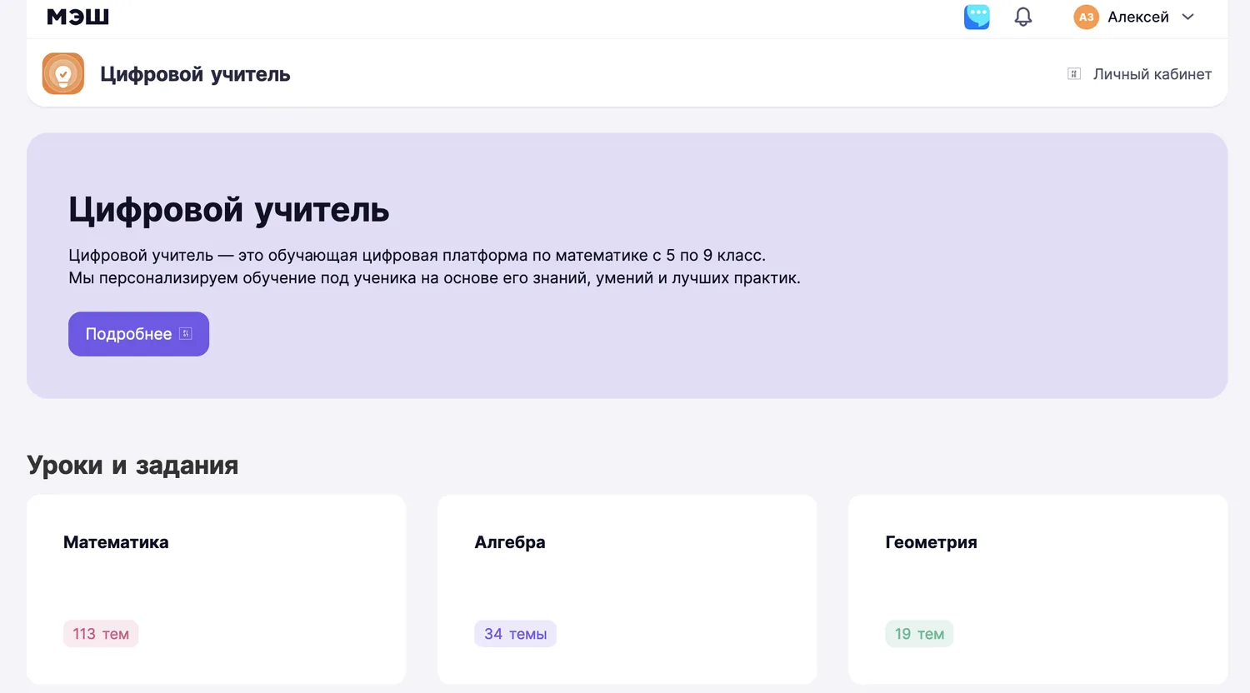Click the Алексей user name
The image size is (1250, 693).
(1137, 17)
